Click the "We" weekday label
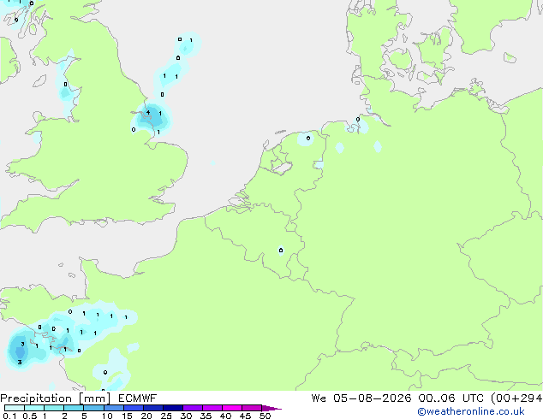The width and height of the screenshot is (543, 419). [x=319, y=398]
